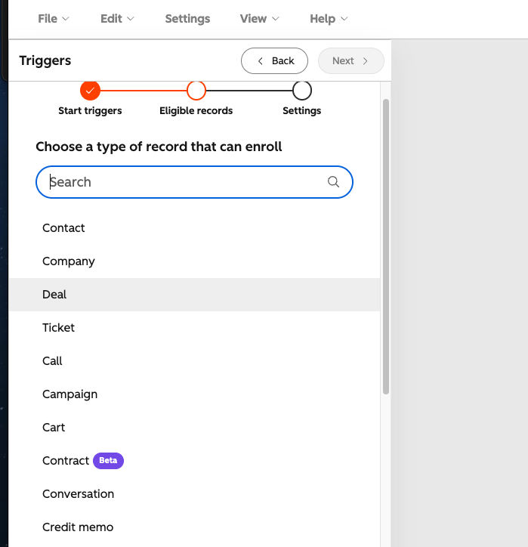
Task: Click the Settings step label under the stepper
Action: (302, 110)
